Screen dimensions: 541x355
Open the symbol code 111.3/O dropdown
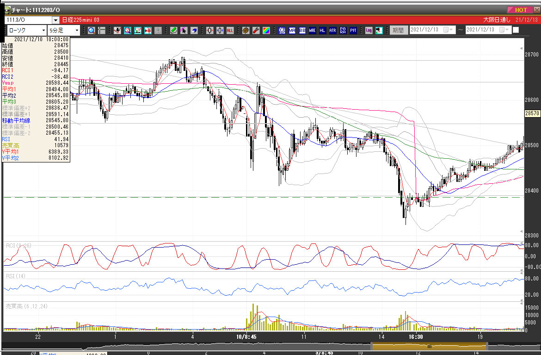tap(55, 20)
